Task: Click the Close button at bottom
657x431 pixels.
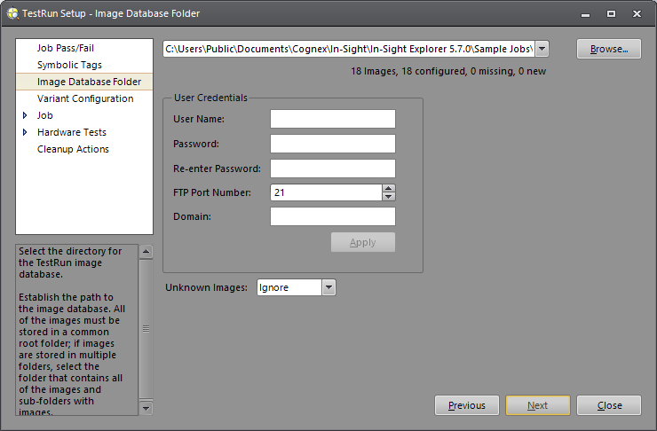Action: (x=608, y=405)
